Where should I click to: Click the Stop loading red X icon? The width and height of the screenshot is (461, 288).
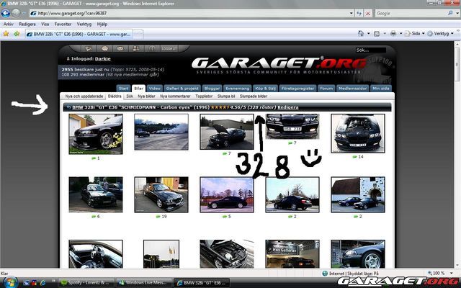368,13
